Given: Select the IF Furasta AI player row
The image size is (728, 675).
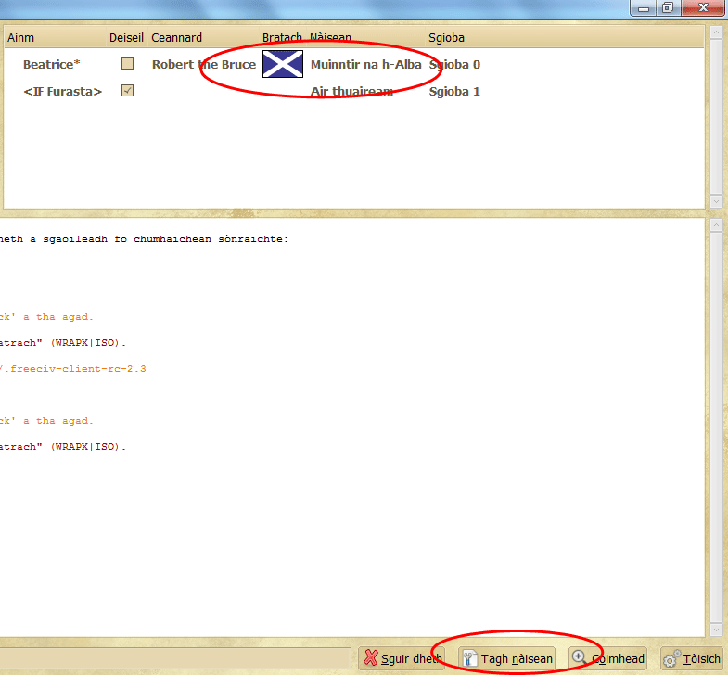Looking at the screenshot, I should click(x=62, y=92).
